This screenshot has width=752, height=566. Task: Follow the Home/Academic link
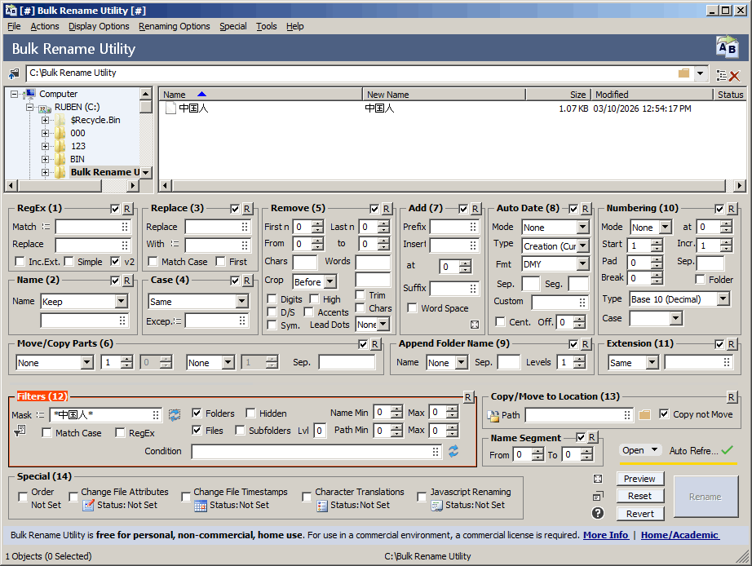click(x=679, y=535)
